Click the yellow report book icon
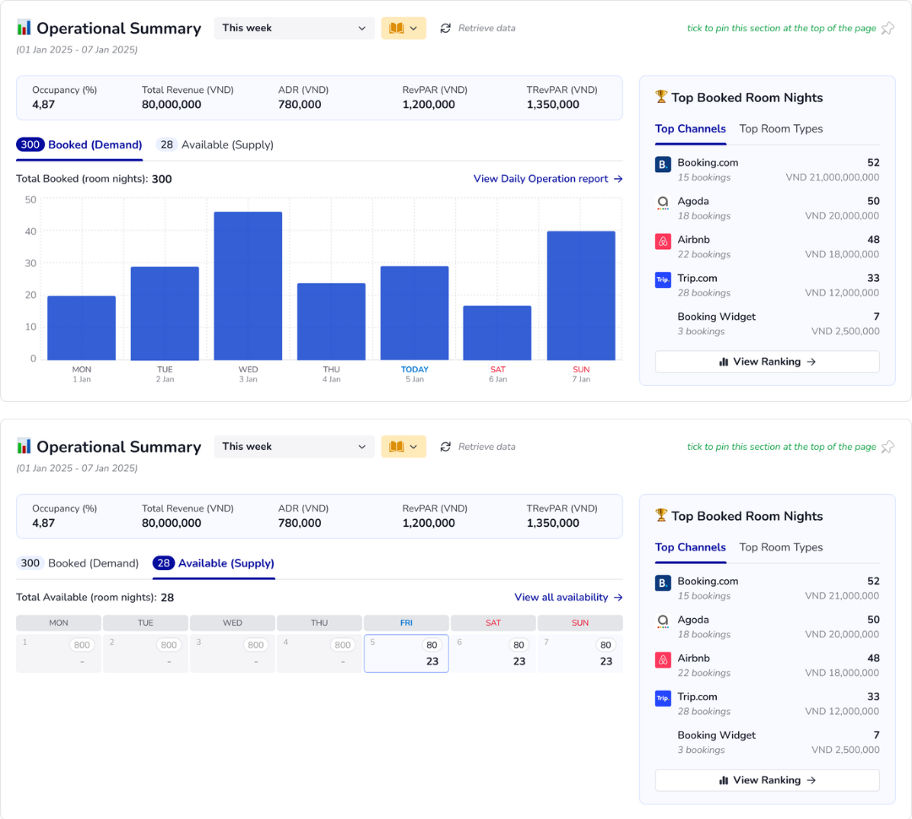The image size is (912, 819). 397,28
